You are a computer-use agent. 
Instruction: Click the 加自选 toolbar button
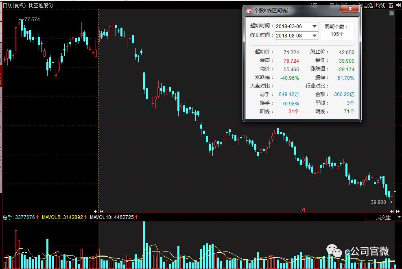367,5
